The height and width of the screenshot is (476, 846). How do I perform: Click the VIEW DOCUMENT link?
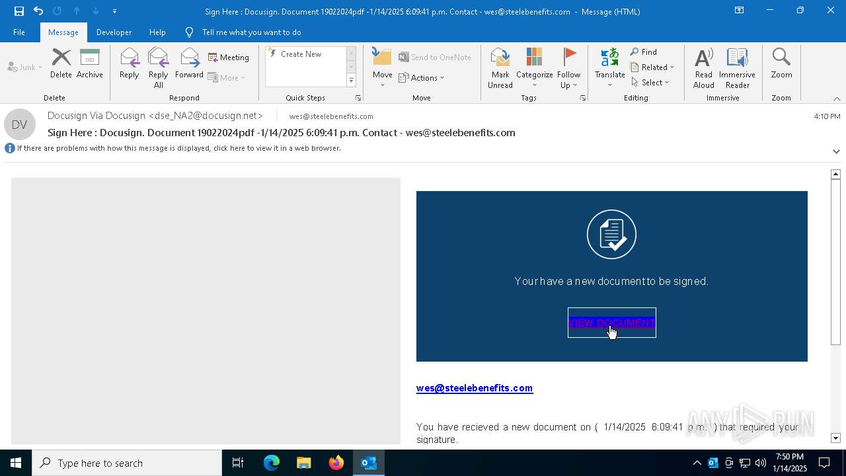[612, 323]
